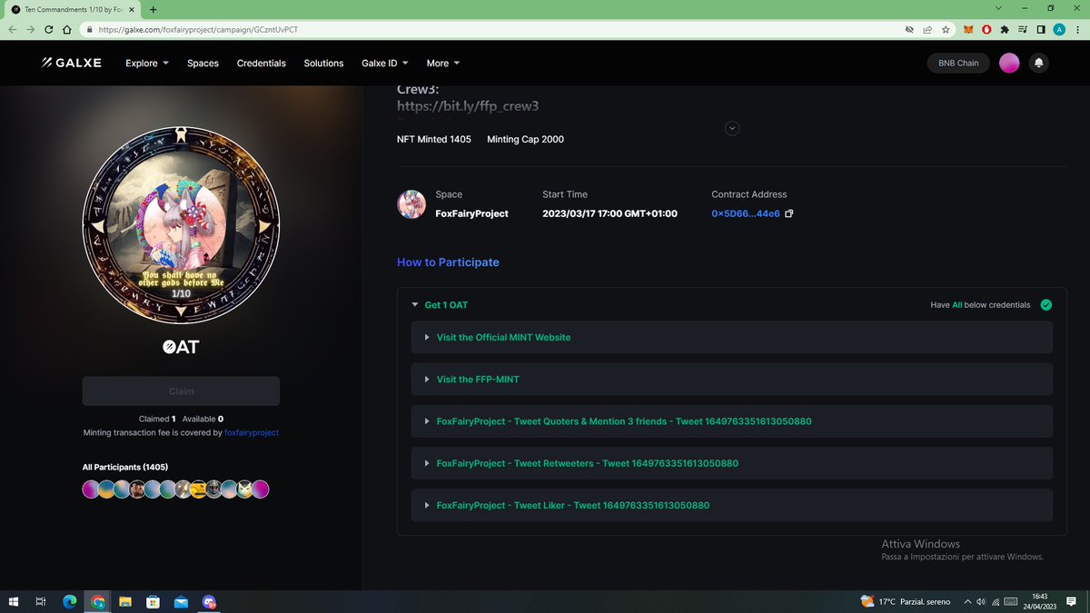Click the participants avatar row
The height and width of the screenshot is (613, 1090).
coord(176,489)
